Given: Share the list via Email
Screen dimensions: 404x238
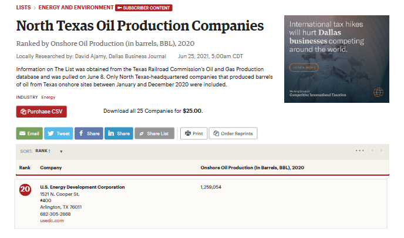Looking at the screenshot, I should pos(29,133).
